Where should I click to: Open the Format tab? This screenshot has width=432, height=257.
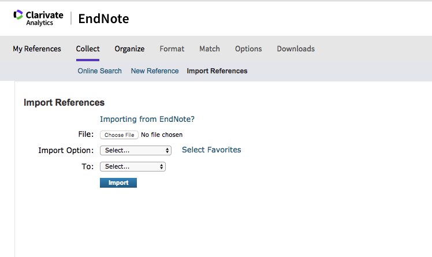point(172,49)
